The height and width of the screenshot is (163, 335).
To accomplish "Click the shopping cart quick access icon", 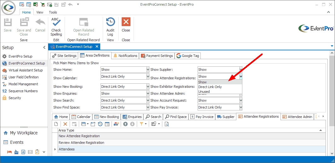I will 43,4.
